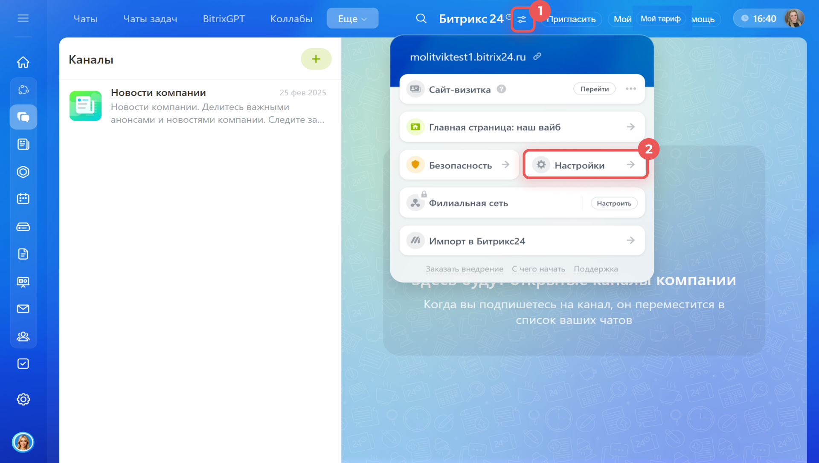Open the messenger chats sidebar icon
819x463 pixels.
point(23,117)
